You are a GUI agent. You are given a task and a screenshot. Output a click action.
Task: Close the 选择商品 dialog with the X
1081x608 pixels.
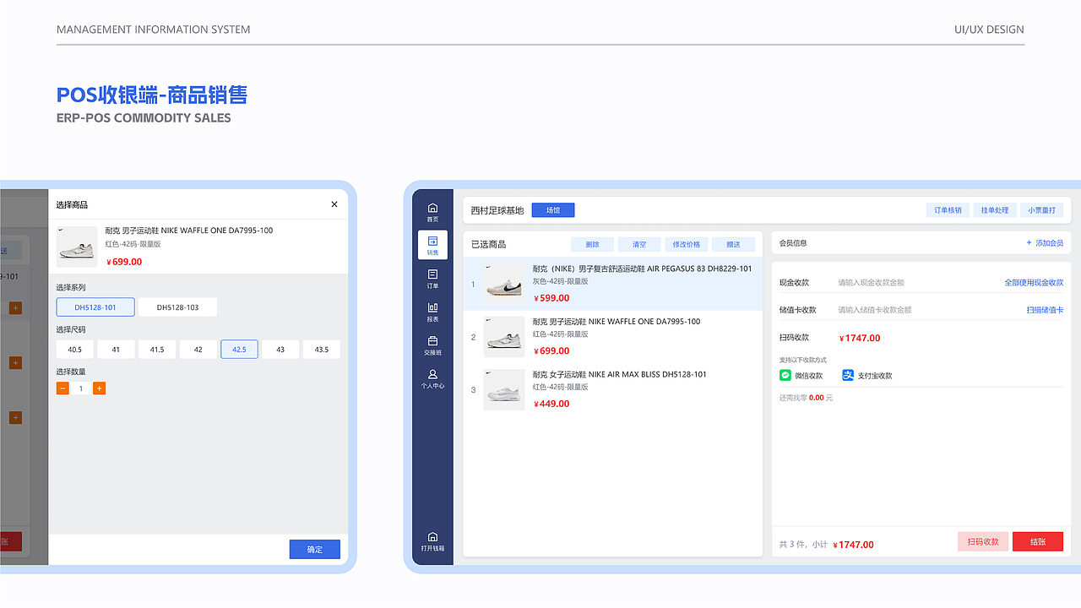point(334,204)
